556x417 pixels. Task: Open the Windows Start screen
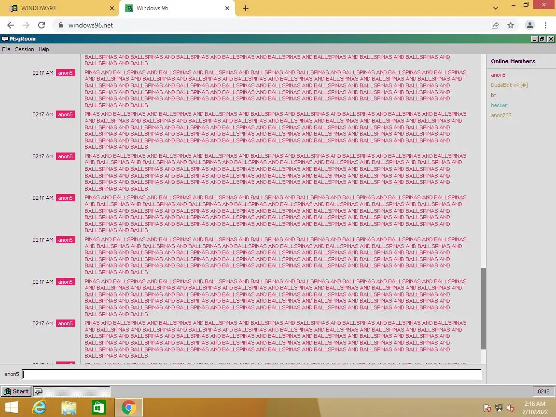pyautogui.click(x=12, y=407)
